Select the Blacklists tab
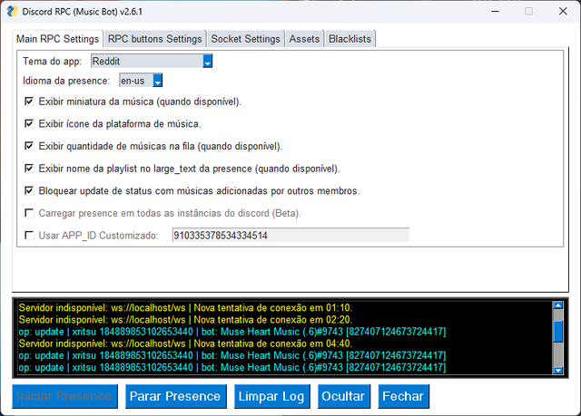 350,39
